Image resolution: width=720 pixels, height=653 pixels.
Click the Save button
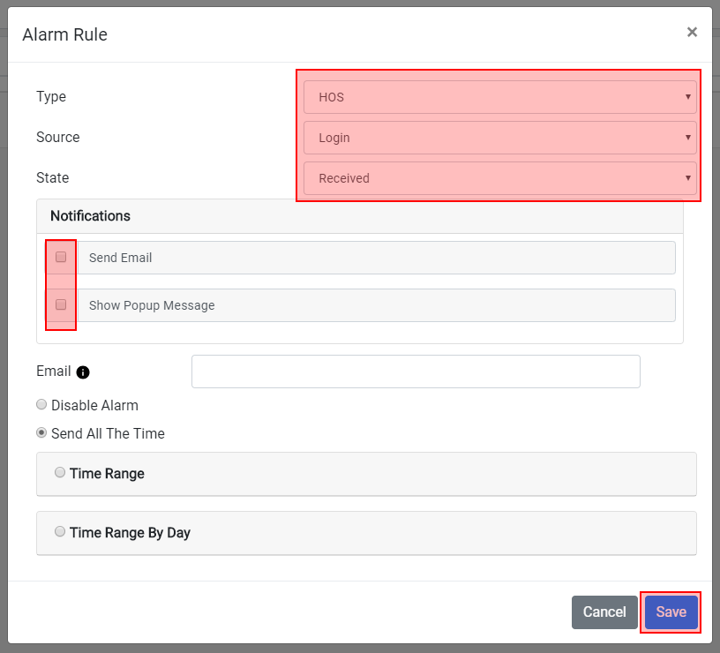(x=671, y=612)
